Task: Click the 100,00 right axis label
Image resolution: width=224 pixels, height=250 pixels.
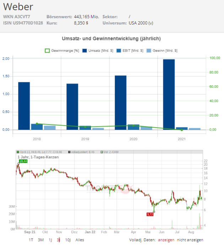Action: coord(215,58)
